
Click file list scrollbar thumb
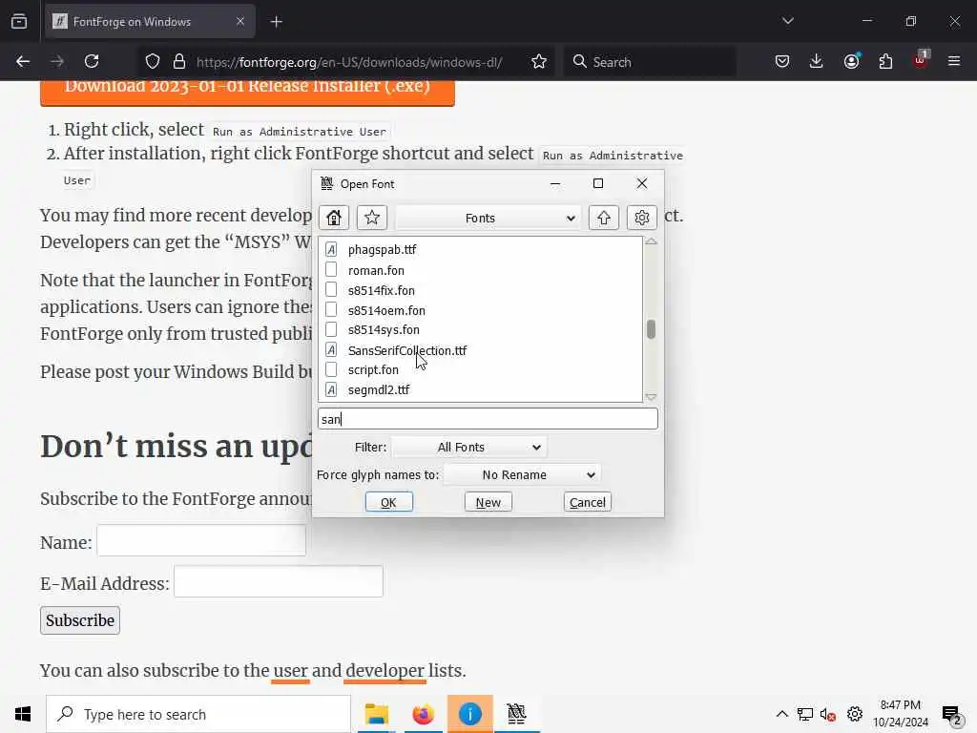(x=651, y=329)
